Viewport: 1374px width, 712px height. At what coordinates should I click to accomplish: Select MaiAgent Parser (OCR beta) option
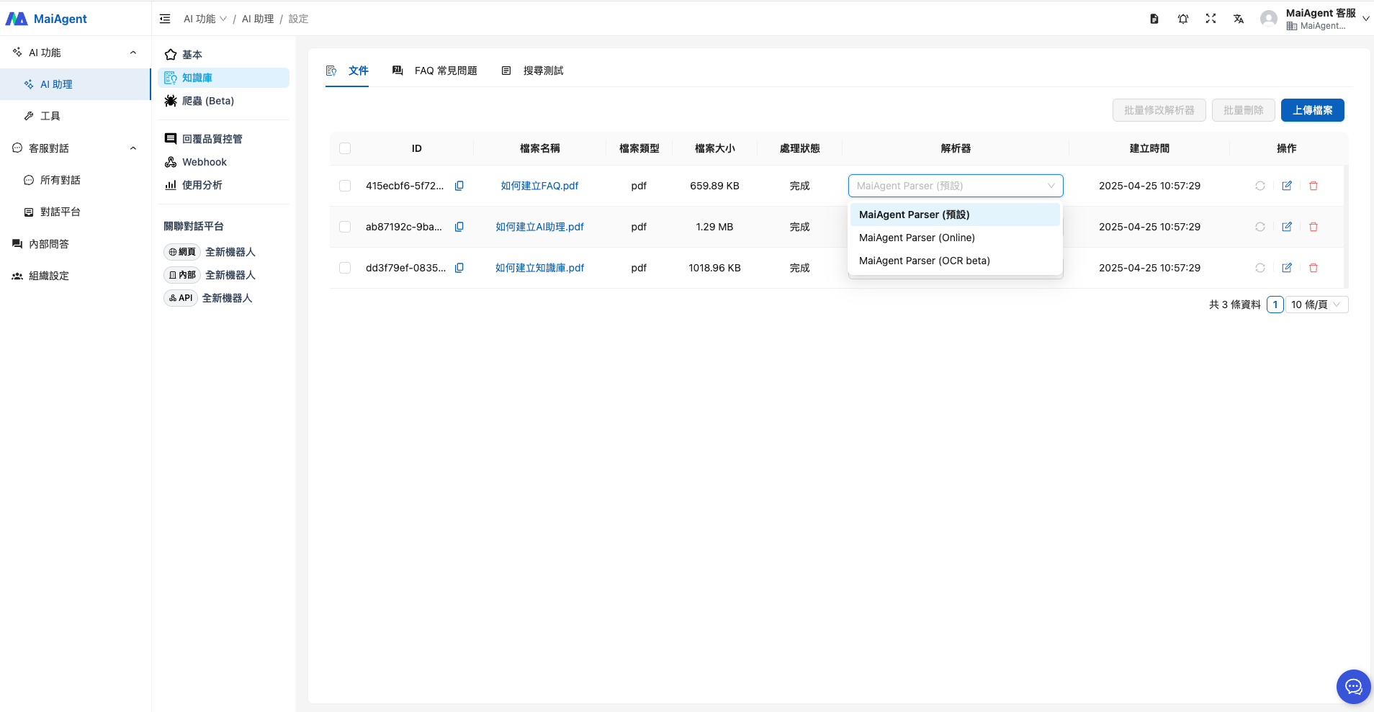924,261
